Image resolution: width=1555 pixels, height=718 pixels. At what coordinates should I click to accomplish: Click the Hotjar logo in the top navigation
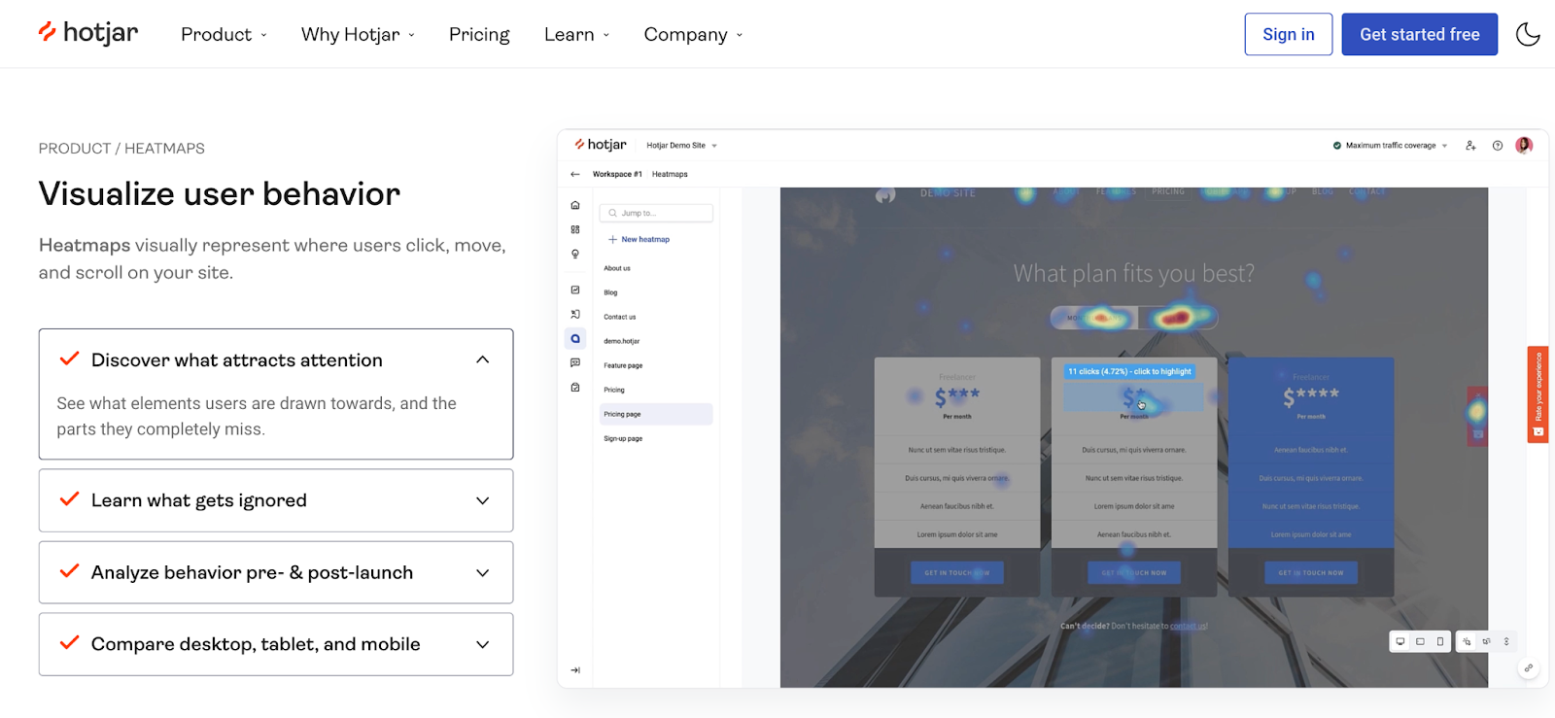coord(88,33)
